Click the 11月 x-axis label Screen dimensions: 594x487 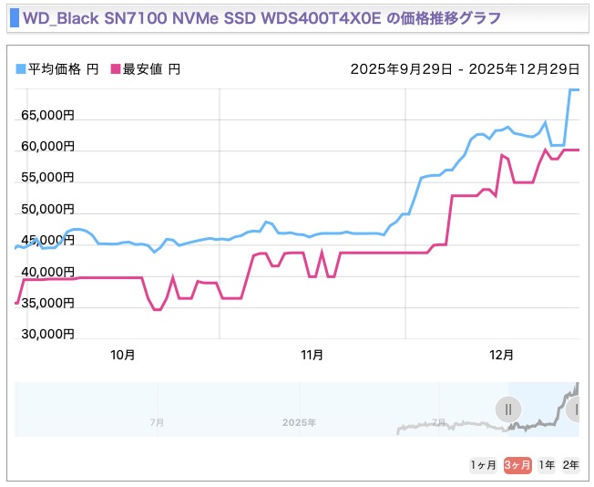[312, 354]
